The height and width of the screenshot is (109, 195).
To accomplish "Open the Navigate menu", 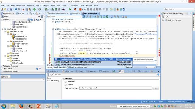I will pos(46,5).
